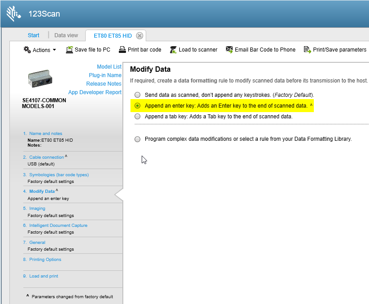Select the highlighted append enter key option
This screenshot has width=369, height=304.
pos(137,106)
